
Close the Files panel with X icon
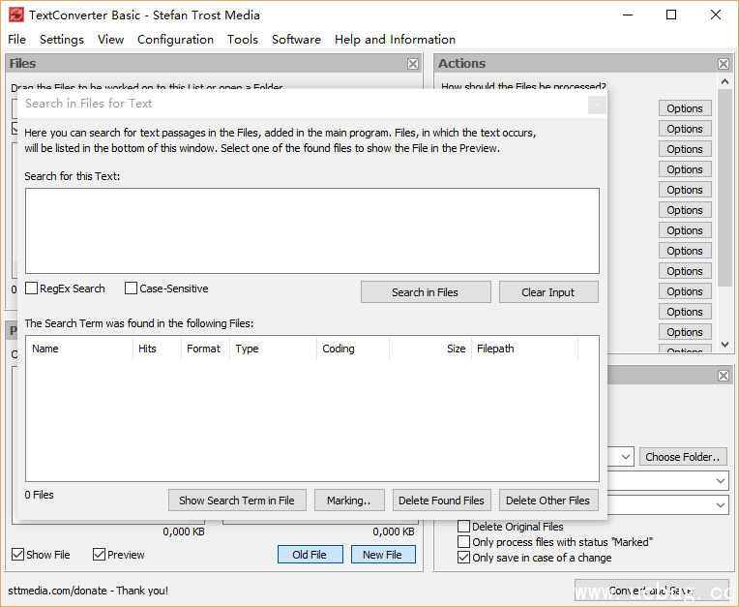[413, 64]
